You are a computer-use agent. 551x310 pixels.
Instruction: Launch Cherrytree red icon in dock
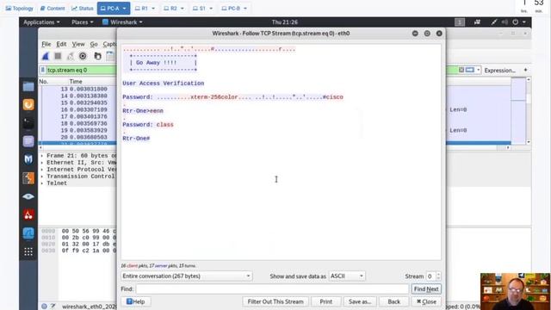(x=28, y=214)
